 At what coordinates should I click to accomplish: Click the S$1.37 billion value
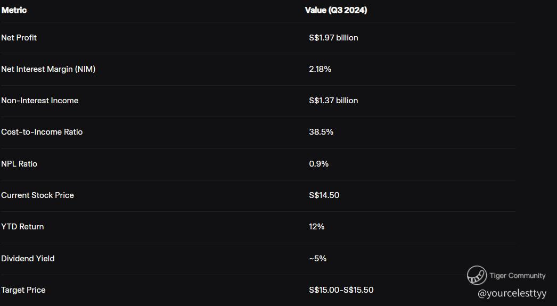[333, 101]
